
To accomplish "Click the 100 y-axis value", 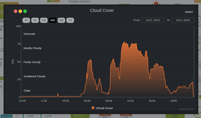I will (x=18, y=26).
